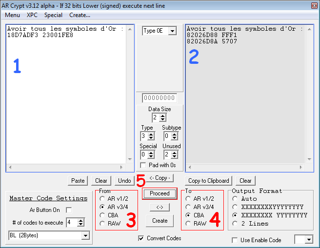320x248 pixels.
Task: Open the XPC menu
Action: [32, 15]
